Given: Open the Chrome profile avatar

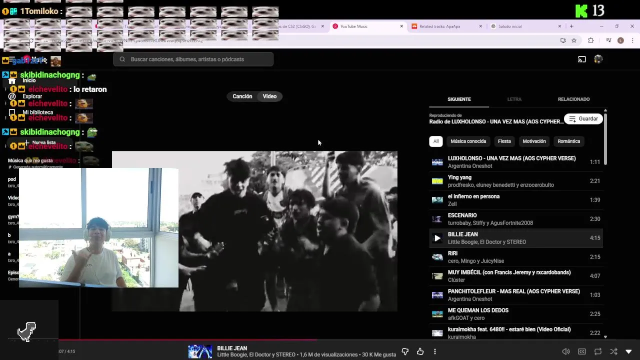Looking at the screenshot, I should (x=620, y=40).
